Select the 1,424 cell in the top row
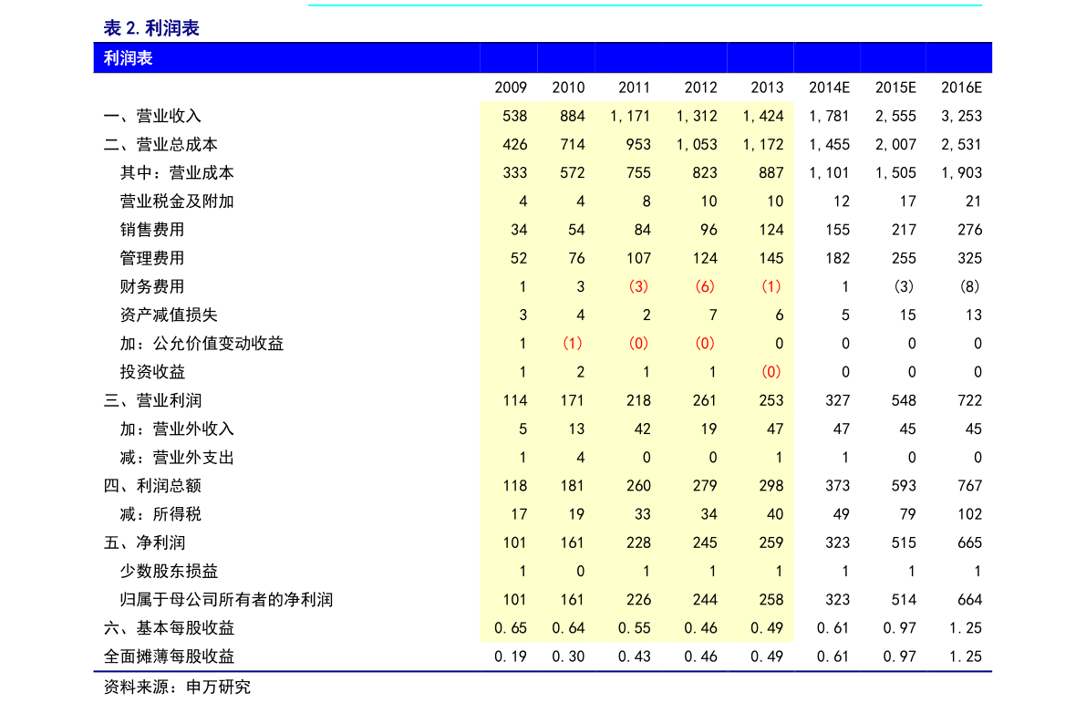This screenshot has width=1086, height=713. click(762, 116)
